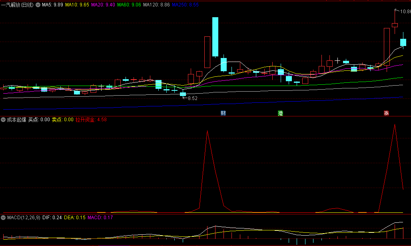
Task: Click the 港 marker icon
Action: point(280,113)
